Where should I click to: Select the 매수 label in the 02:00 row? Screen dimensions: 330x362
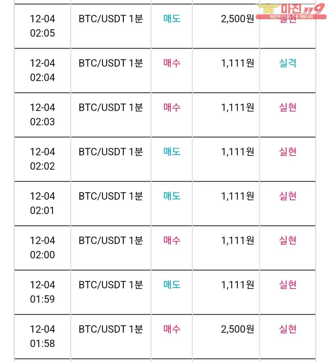[x=172, y=240]
